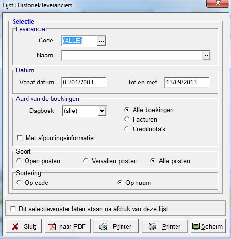Image resolution: width=231 pixels, height=239 pixels.
Task: Show list on Scherm monitor icon
Action: click(x=196, y=226)
